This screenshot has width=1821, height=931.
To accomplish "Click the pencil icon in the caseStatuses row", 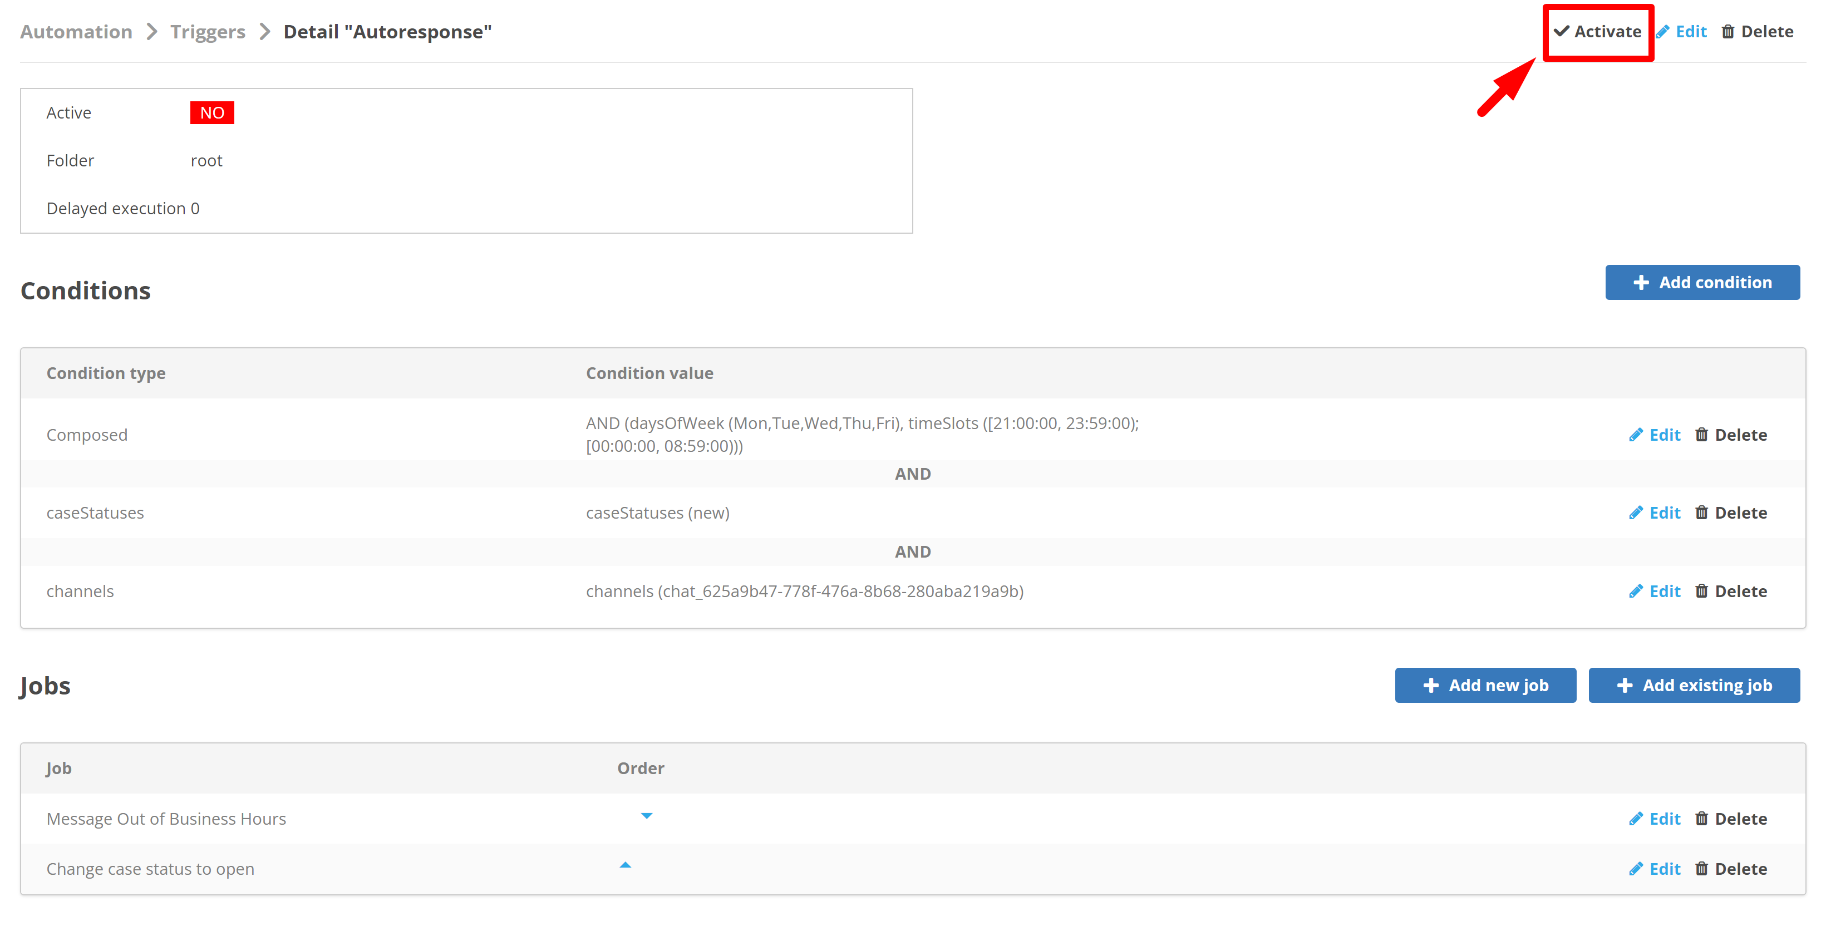I will [x=1636, y=513].
